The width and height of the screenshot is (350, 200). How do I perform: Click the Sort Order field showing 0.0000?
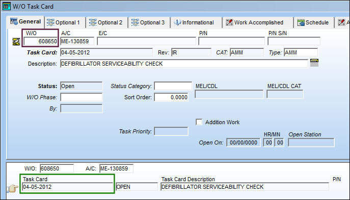click(171, 97)
